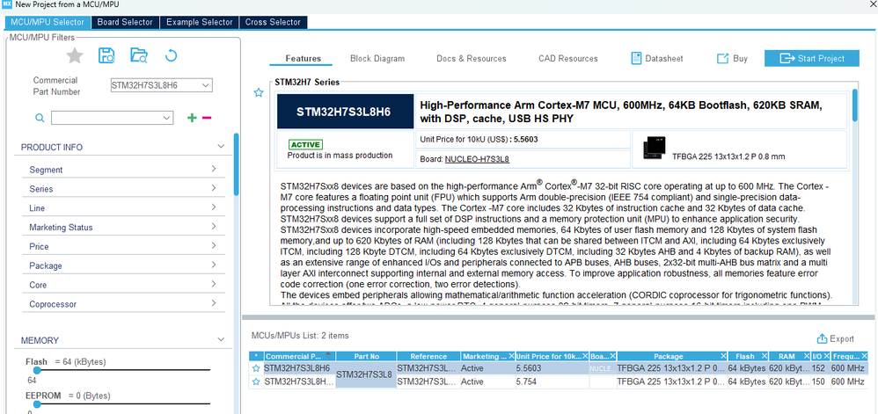The image size is (878, 414).
Task: Click the filter panel vertical scrollbar
Action: 237,163
